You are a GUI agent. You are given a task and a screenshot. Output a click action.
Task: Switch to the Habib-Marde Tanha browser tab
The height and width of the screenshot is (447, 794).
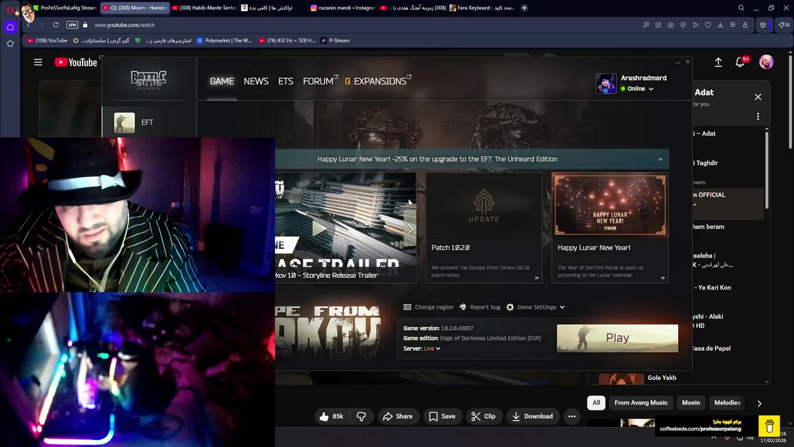tap(203, 8)
